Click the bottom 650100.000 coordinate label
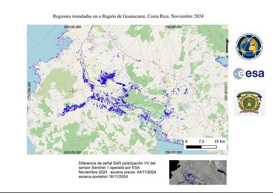This screenshot has width=273, height=193. [72, 153]
